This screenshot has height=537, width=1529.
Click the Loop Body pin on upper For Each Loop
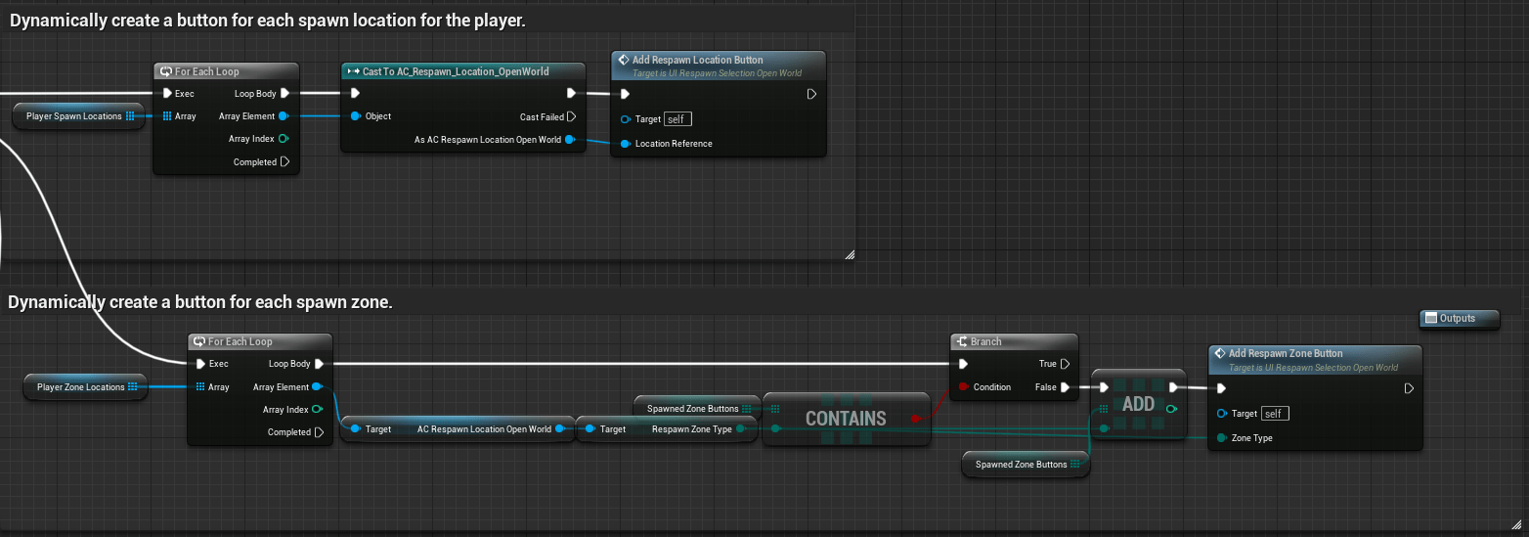click(x=284, y=94)
